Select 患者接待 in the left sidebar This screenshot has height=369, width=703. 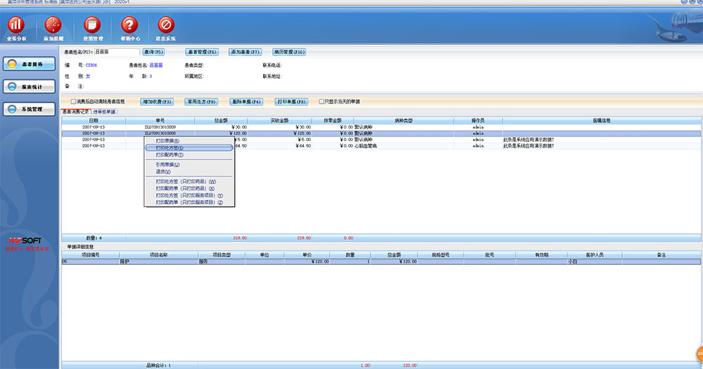pyautogui.click(x=27, y=64)
